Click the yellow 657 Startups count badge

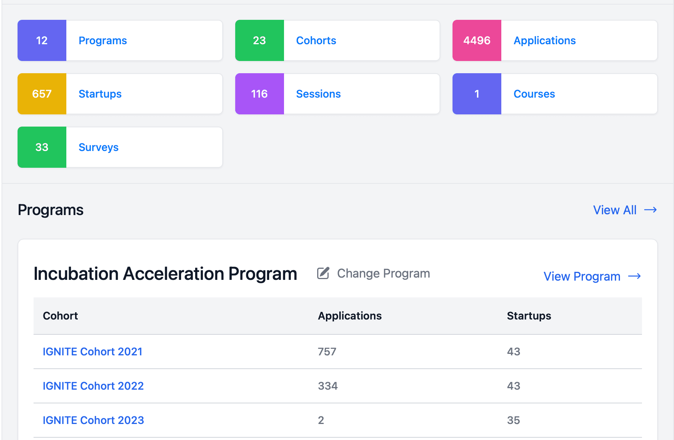(x=42, y=94)
